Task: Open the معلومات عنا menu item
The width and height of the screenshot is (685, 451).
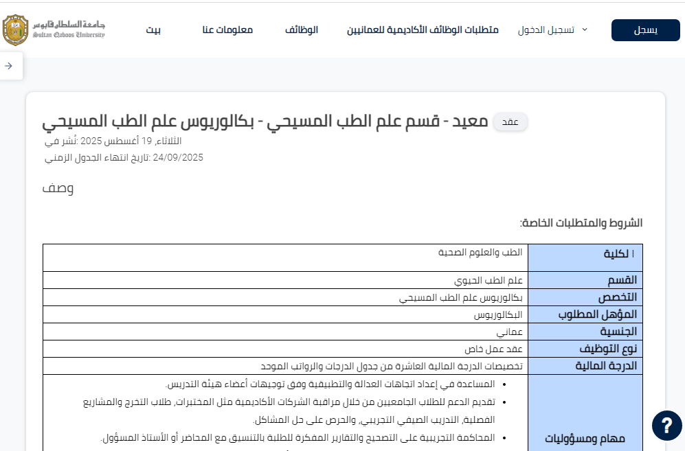Action: click(227, 30)
